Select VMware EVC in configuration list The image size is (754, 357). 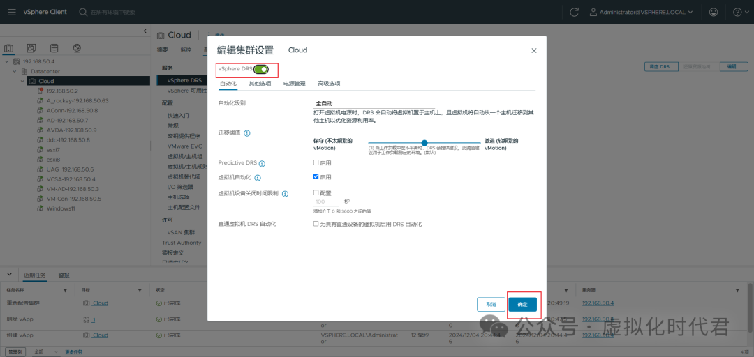click(185, 146)
